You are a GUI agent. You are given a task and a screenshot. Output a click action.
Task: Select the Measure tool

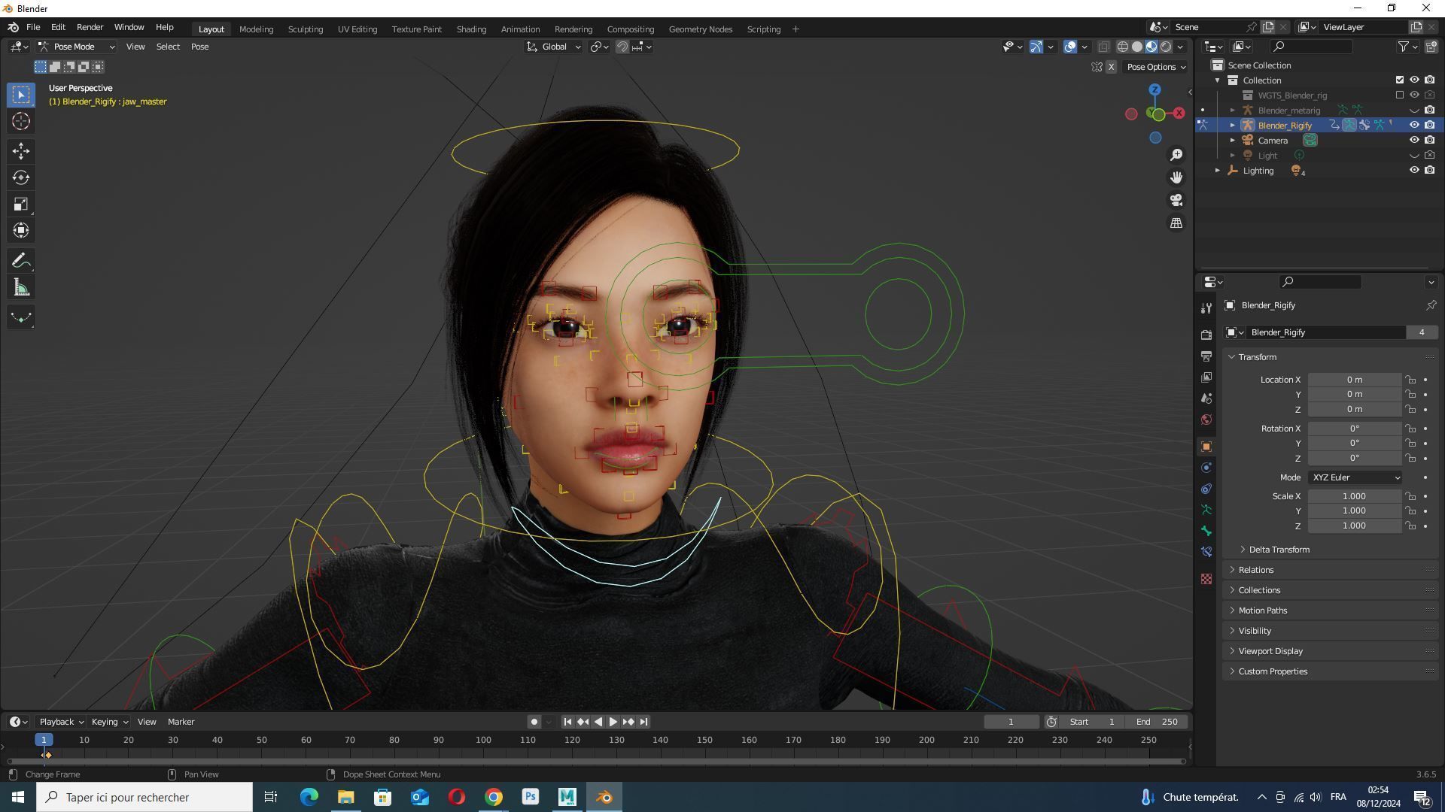(21, 287)
